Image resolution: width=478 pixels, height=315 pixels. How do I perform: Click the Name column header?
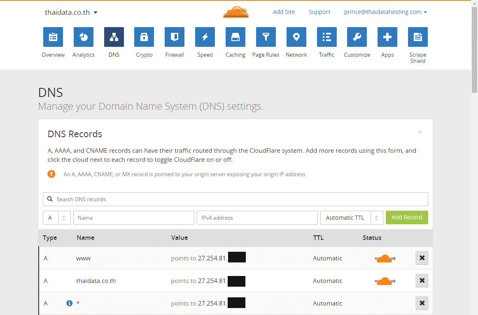coord(85,238)
